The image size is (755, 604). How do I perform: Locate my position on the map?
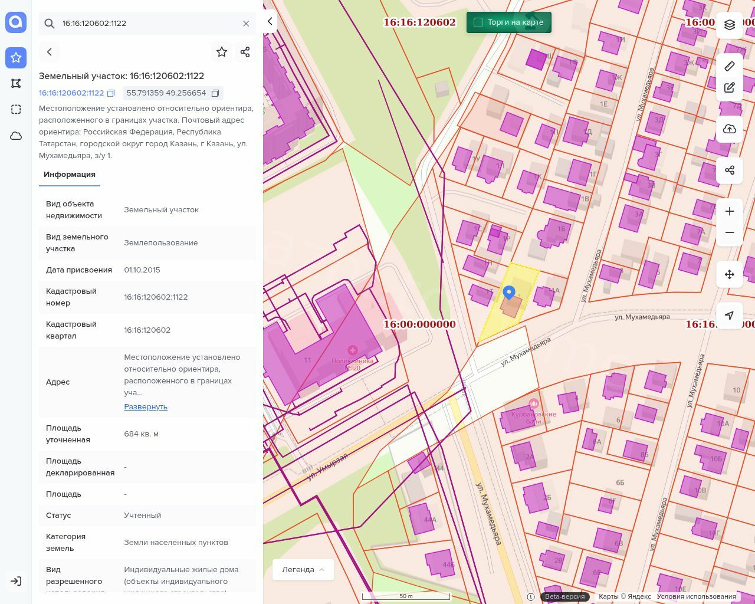(729, 315)
